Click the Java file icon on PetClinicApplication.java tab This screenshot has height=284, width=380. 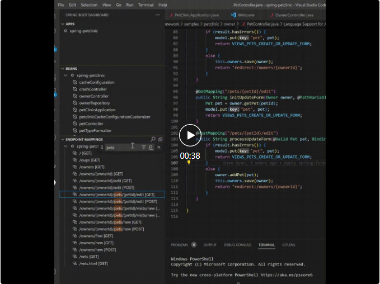tap(171, 15)
